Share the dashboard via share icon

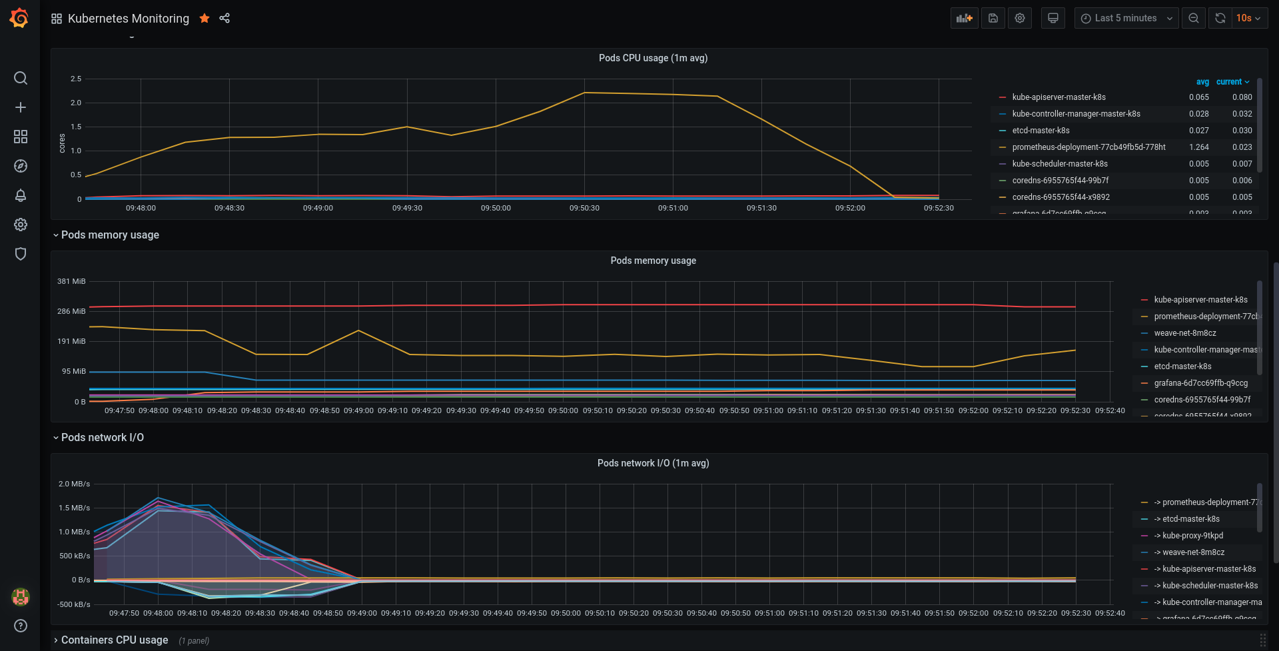pyautogui.click(x=224, y=18)
